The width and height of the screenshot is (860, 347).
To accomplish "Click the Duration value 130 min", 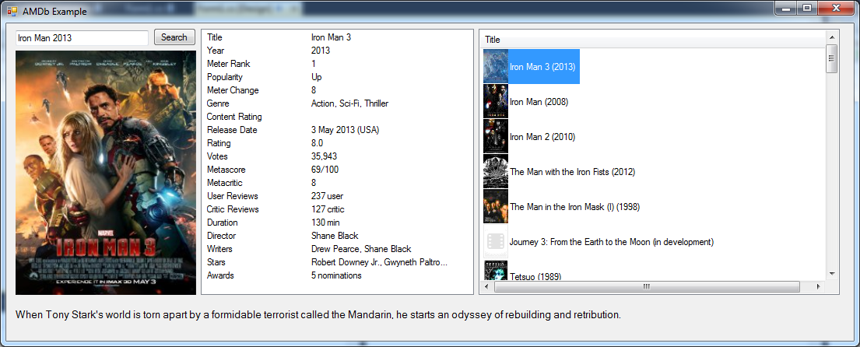I will [325, 223].
